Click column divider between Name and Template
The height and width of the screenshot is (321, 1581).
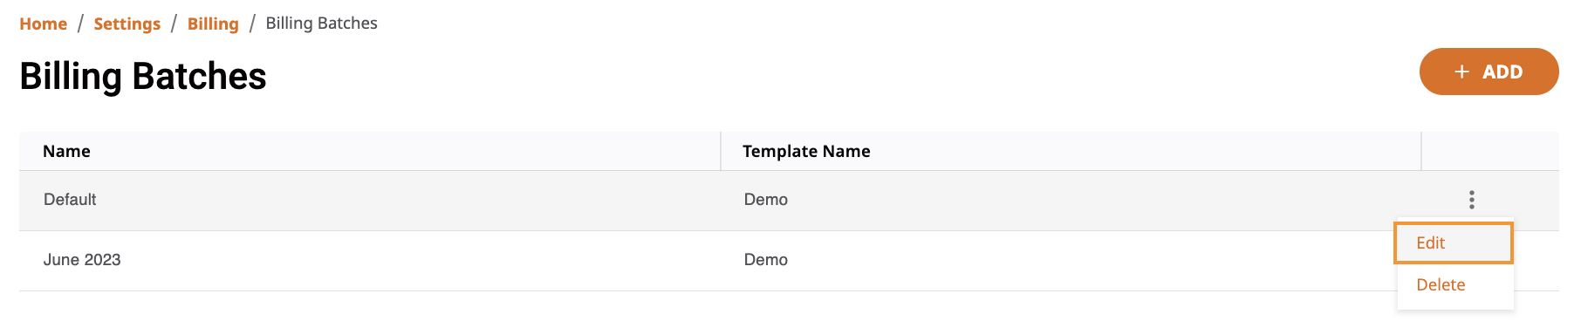721,151
